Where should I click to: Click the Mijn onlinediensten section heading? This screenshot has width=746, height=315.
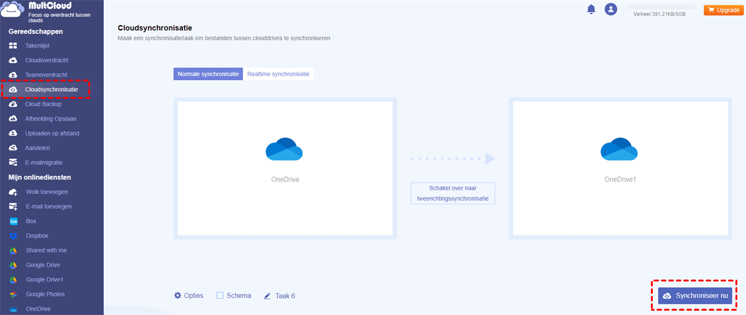pos(40,177)
